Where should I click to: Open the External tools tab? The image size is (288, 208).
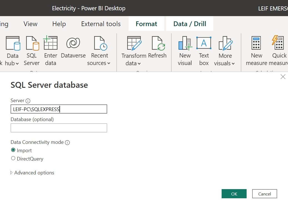point(101,24)
